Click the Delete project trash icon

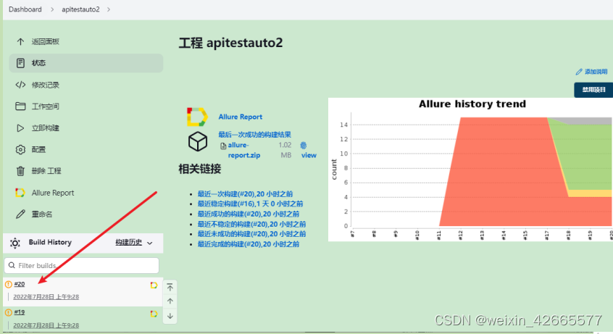(20, 171)
